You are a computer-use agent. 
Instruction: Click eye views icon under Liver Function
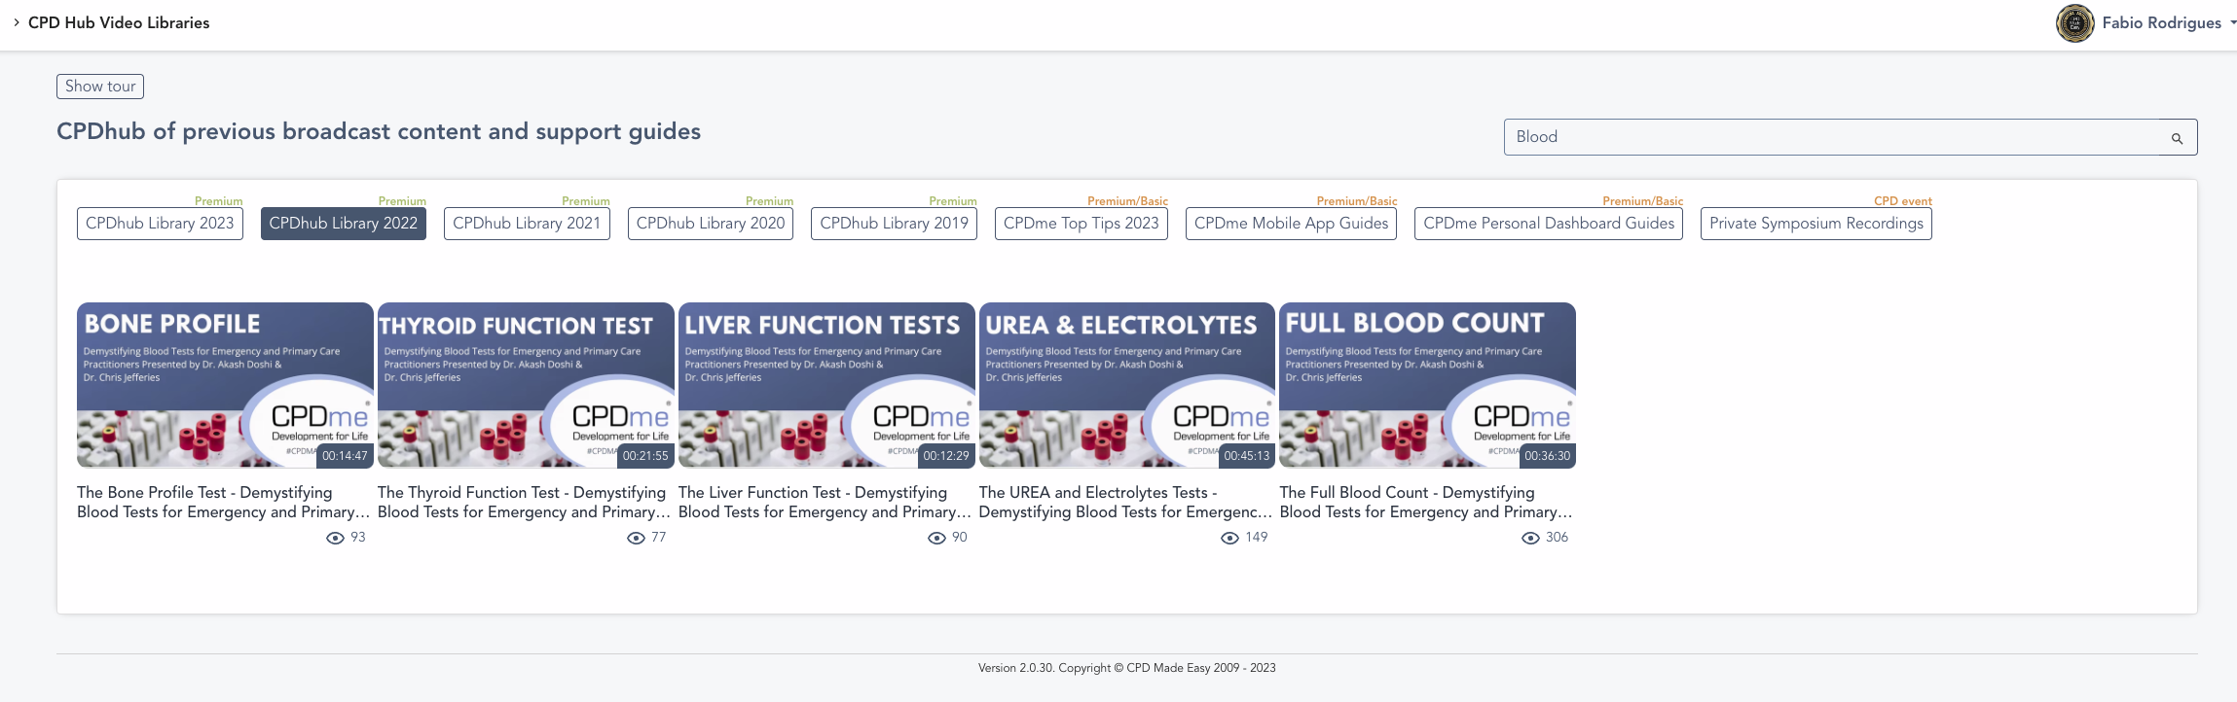(x=936, y=538)
